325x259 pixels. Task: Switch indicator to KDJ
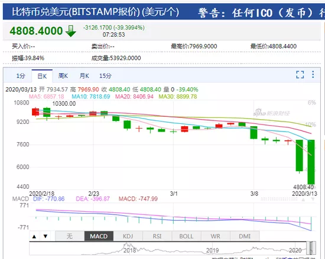[128, 236]
